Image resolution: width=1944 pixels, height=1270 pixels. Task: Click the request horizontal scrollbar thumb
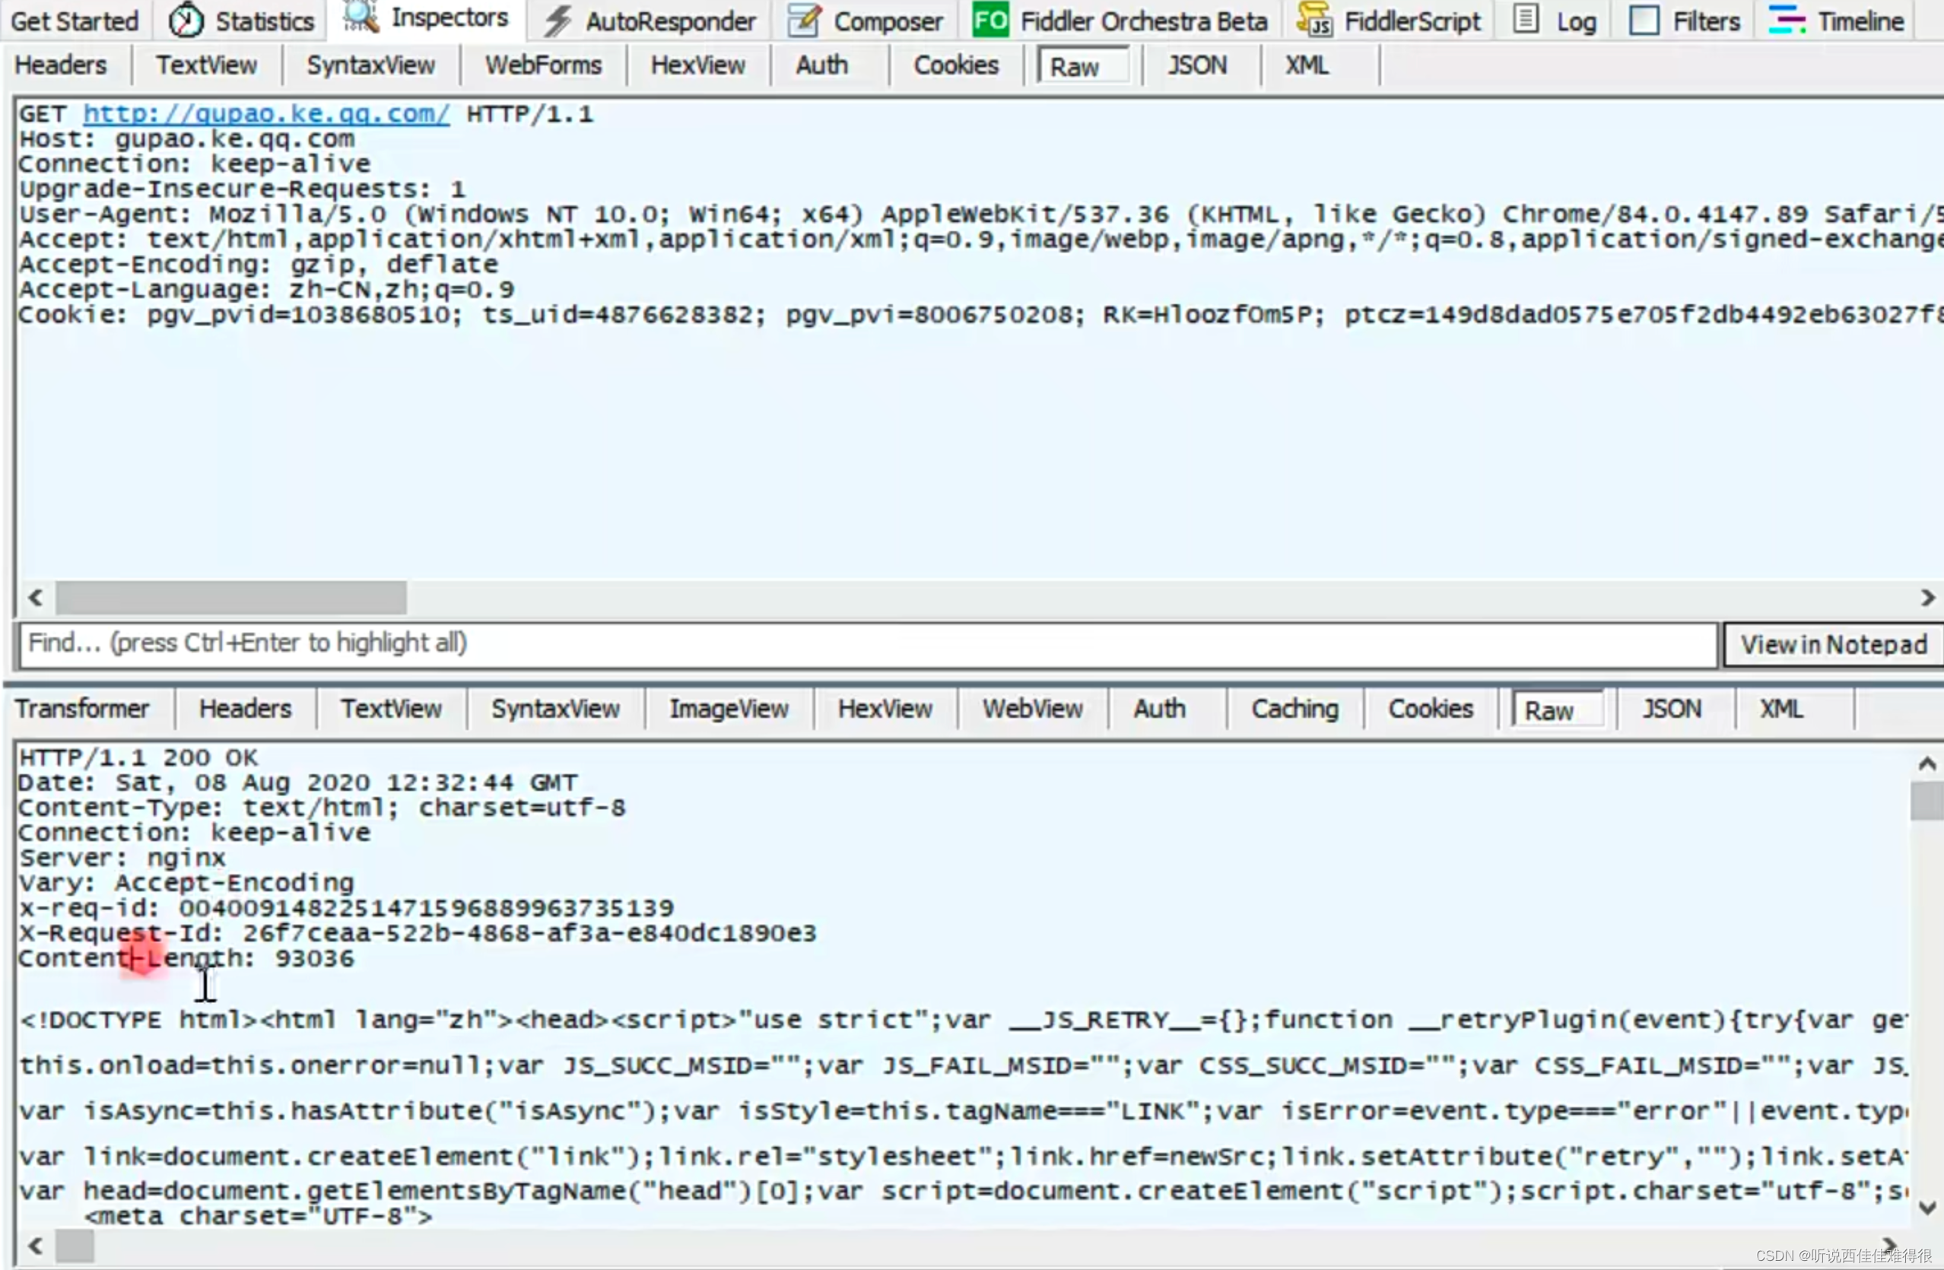pyautogui.click(x=231, y=598)
